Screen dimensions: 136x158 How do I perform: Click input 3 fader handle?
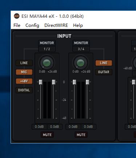coord(74,82)
